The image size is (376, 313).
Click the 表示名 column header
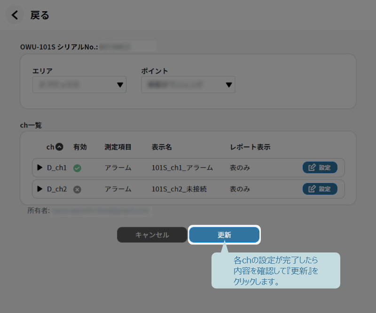tap(162, 147)
